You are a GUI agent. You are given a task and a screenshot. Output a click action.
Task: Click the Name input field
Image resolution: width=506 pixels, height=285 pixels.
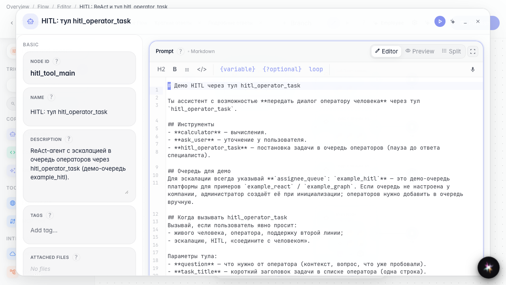(79, 112)
